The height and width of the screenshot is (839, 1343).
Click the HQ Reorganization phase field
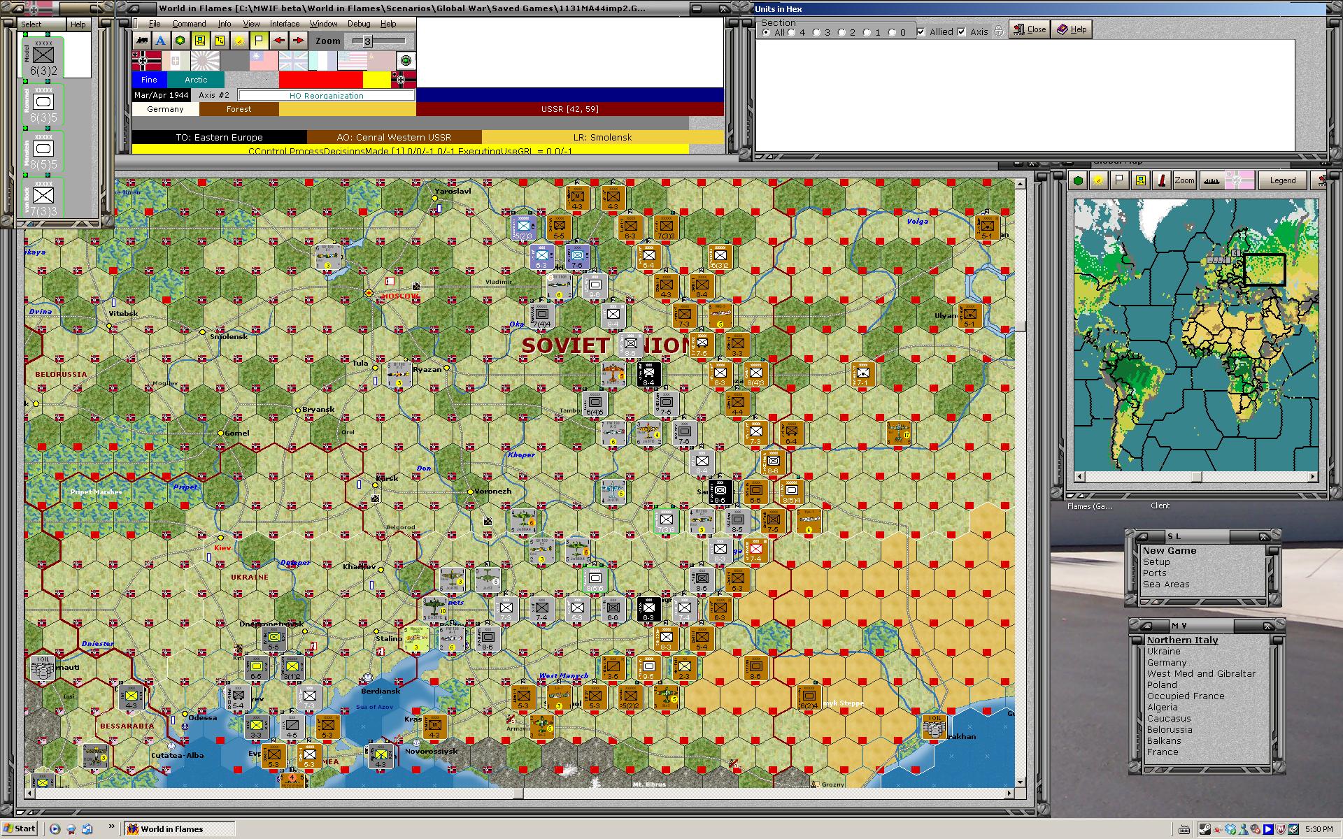326,95
